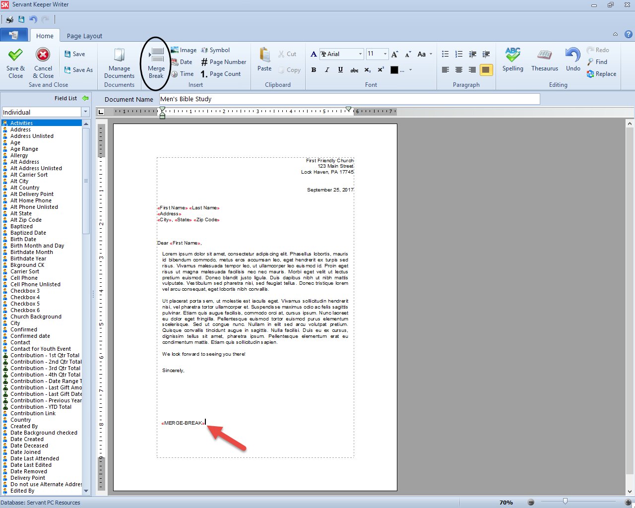Click the Save As button
635x508 pixels.
(x=78, y=70)
